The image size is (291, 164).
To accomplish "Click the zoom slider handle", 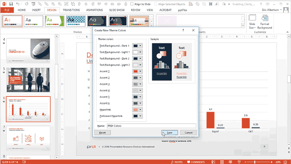I will (x=254, y=162).
